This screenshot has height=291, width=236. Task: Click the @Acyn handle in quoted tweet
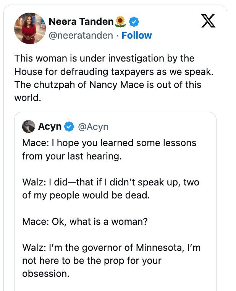(93, 127)
